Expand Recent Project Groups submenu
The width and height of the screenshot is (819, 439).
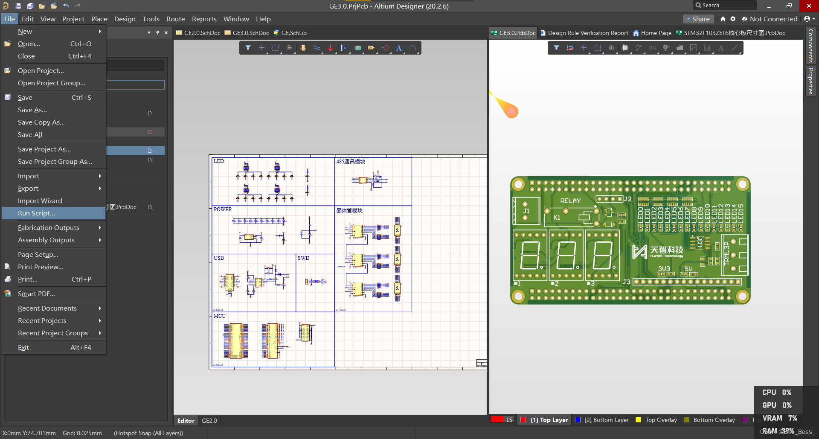coord(53,333)
